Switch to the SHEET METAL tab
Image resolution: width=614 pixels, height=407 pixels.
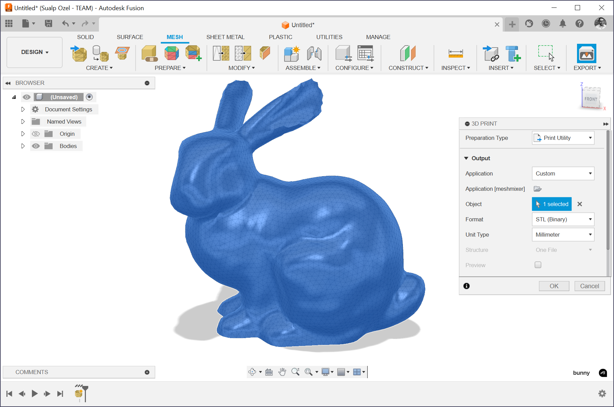click(225, 37)
